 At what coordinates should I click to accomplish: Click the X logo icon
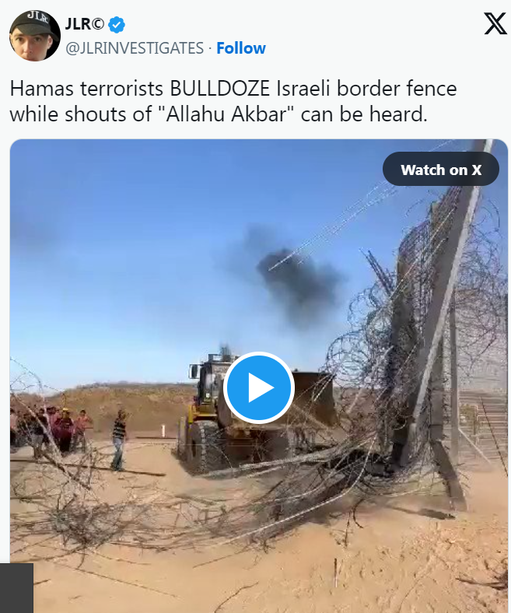pos(495,24)
